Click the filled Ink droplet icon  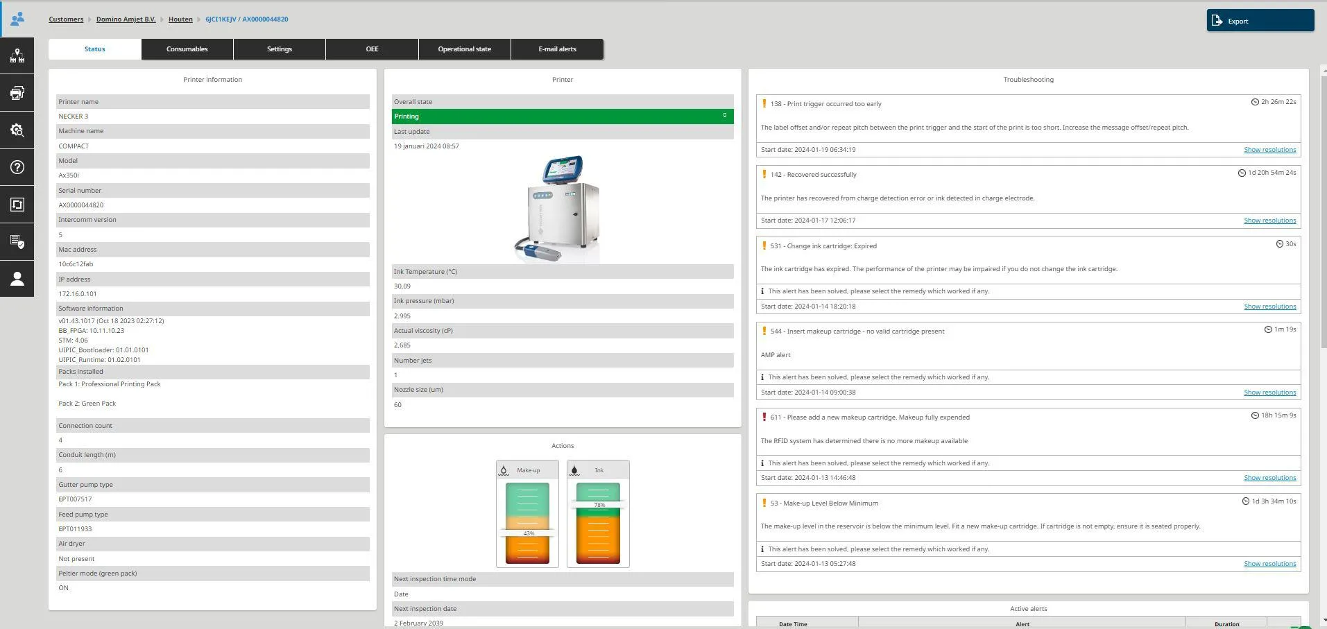click(x=574, y=470)
